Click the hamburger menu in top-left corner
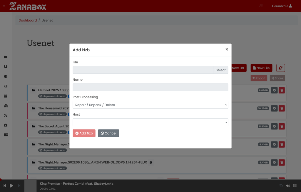 4,6
